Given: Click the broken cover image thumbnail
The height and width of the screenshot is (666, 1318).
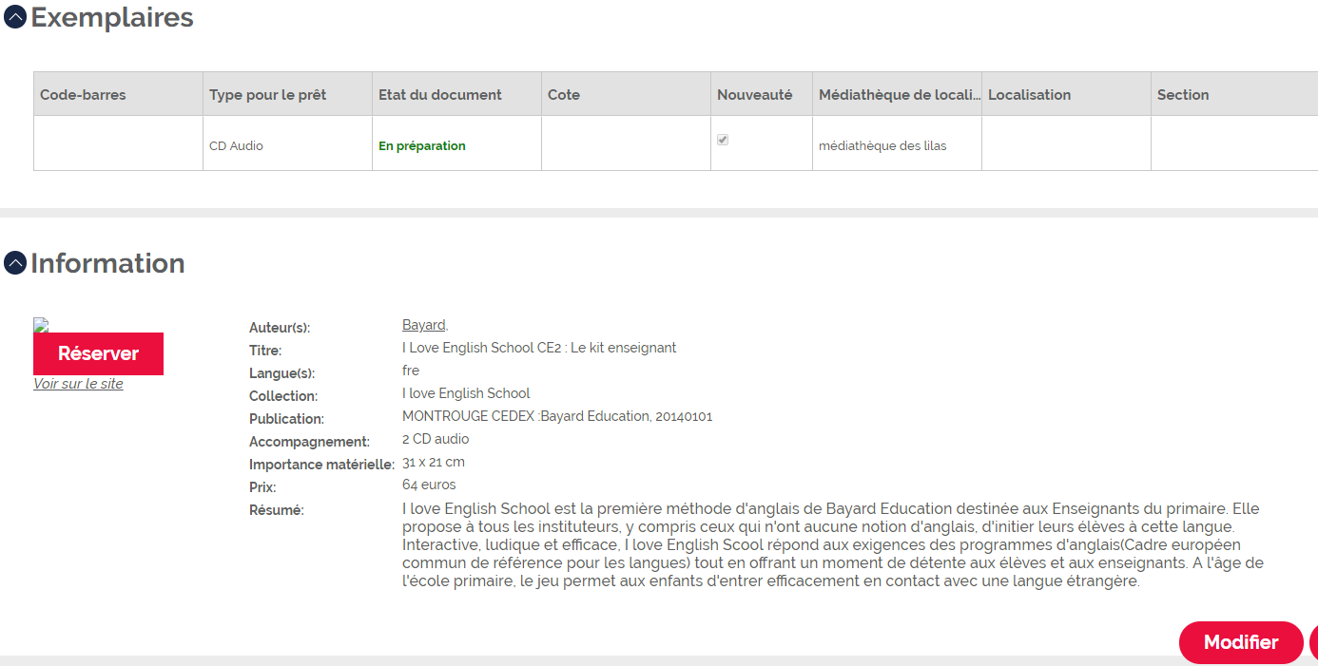Looking at the screenshot, I should pos(40,325).
